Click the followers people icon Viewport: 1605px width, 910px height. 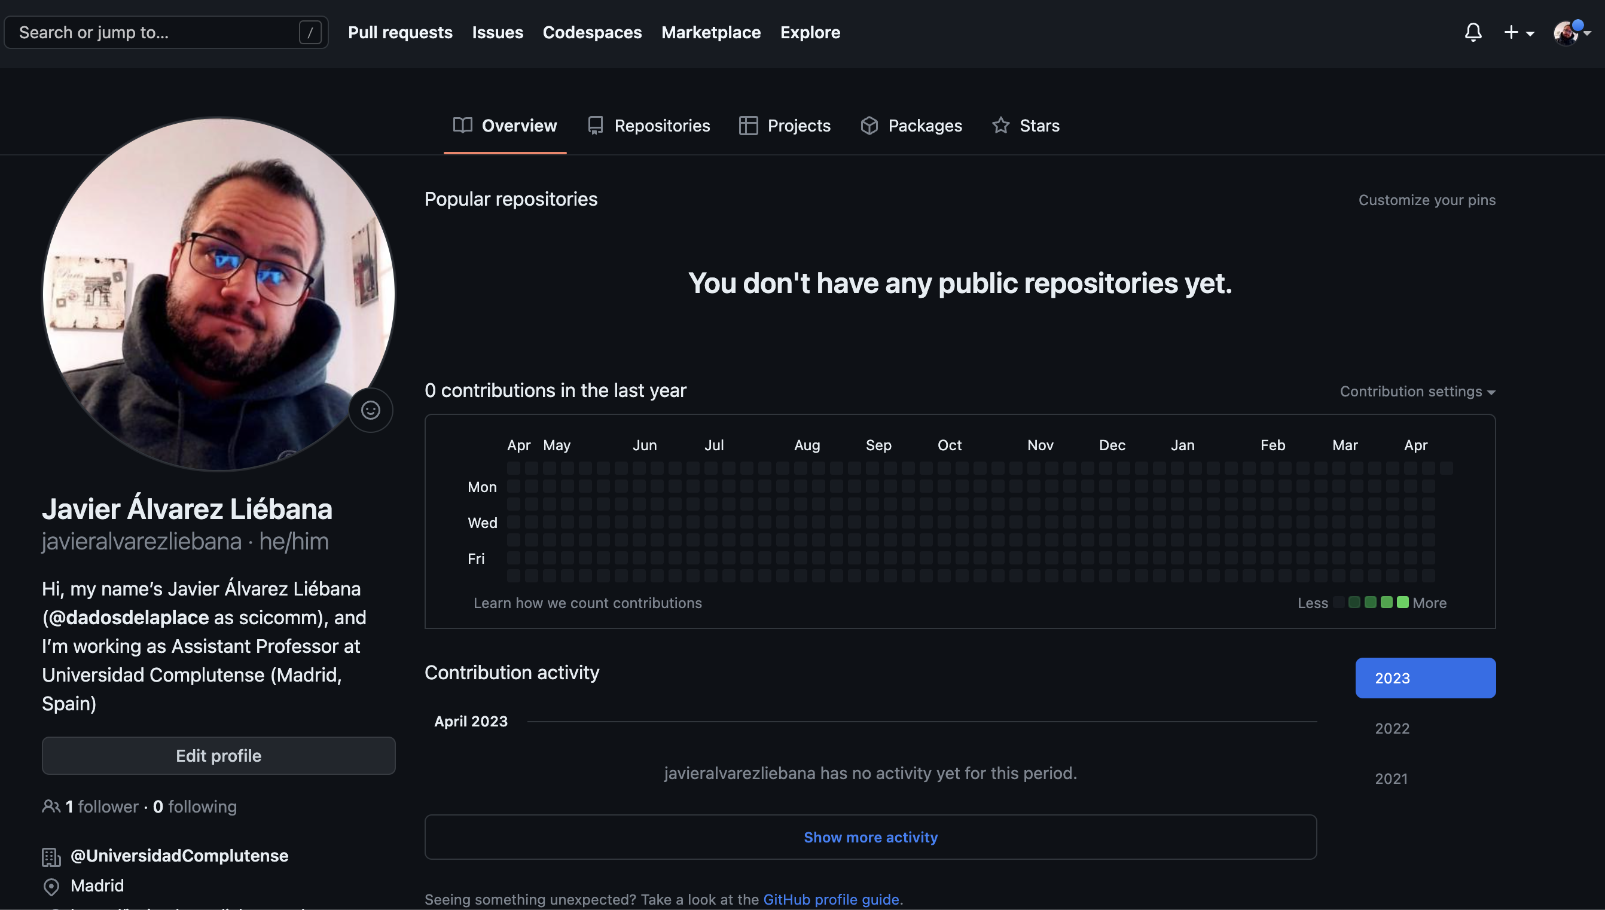51,806
